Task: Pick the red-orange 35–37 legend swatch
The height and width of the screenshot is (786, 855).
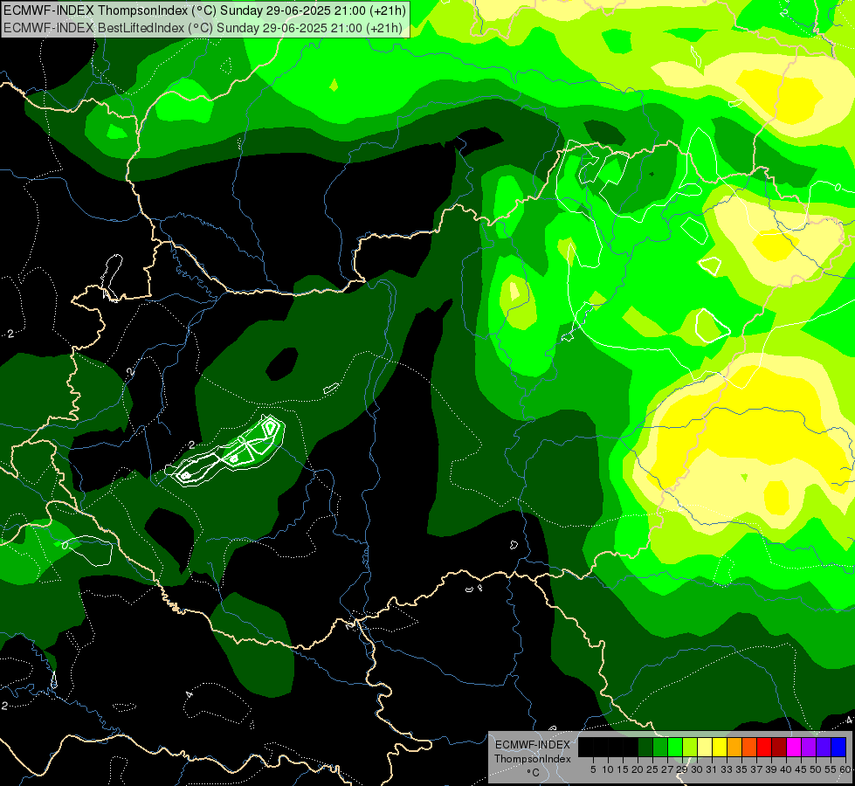Action: pos(749,747)
